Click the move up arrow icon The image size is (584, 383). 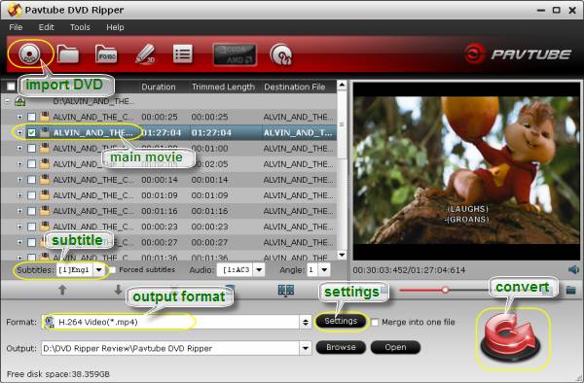tap(62, 290)
